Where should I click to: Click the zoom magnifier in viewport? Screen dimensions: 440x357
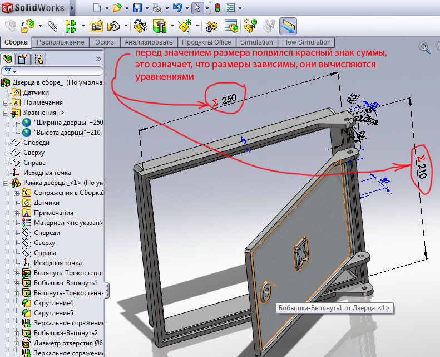[424, 48]
